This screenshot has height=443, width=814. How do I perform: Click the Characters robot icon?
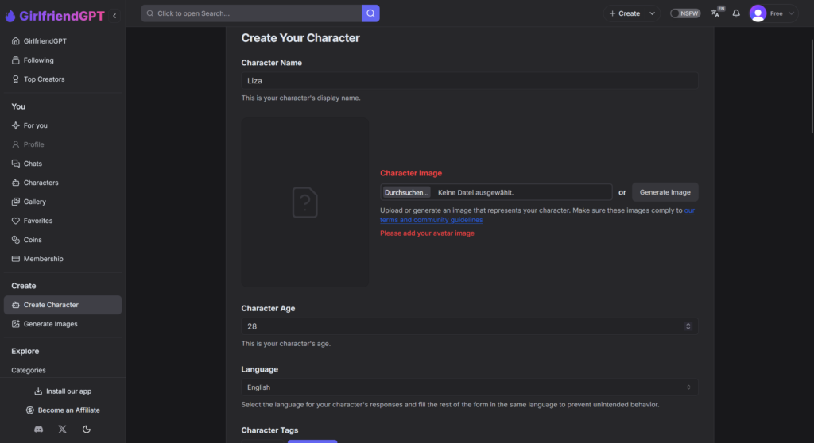[x=16, y=183]
